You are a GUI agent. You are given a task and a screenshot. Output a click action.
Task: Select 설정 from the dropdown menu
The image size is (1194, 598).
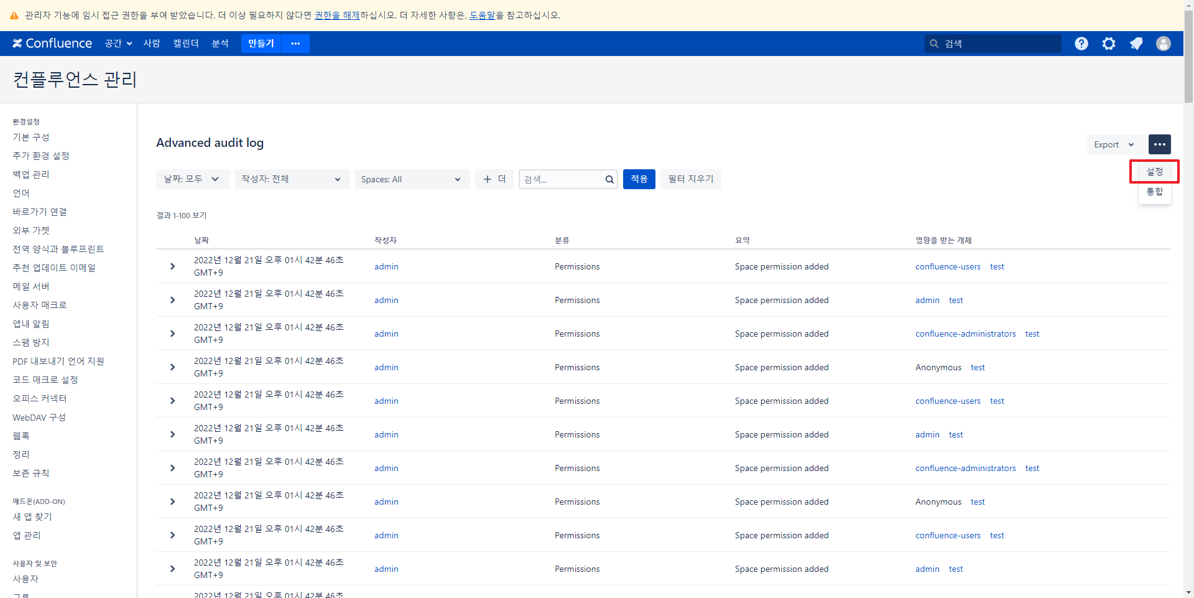[1155, 171]
